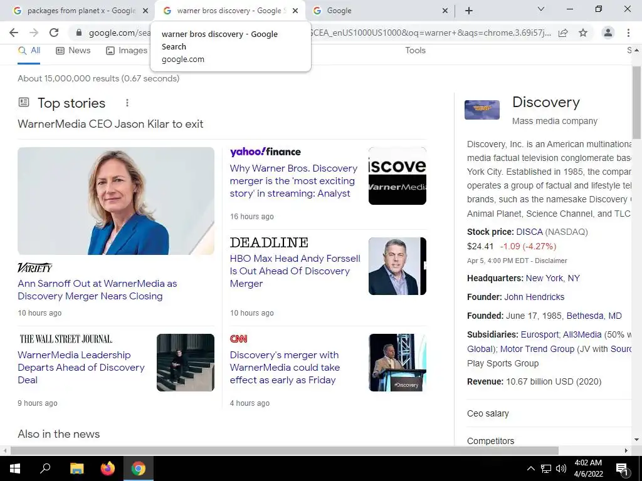The height and width of the screenshot is (481, 642).
Task: Click the Discovery knowledge panel logo image
Action: pos(482,110)
